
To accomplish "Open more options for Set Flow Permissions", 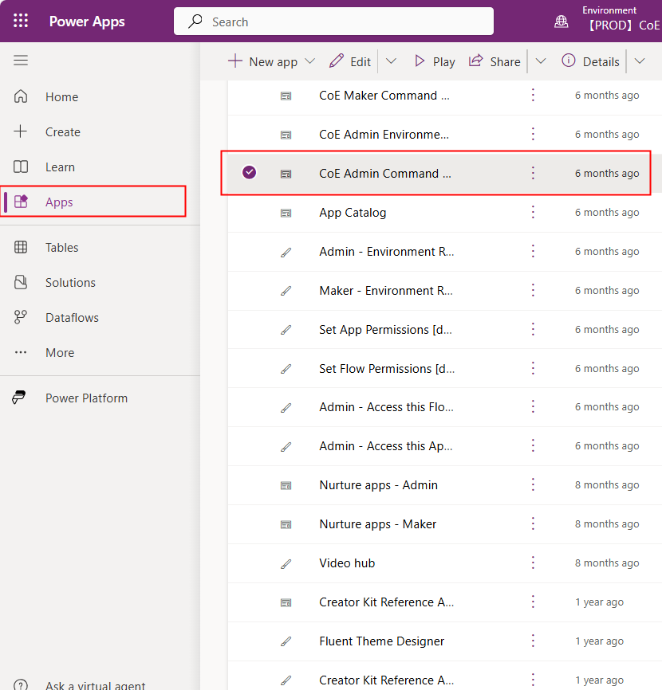I will click(533, 368).
